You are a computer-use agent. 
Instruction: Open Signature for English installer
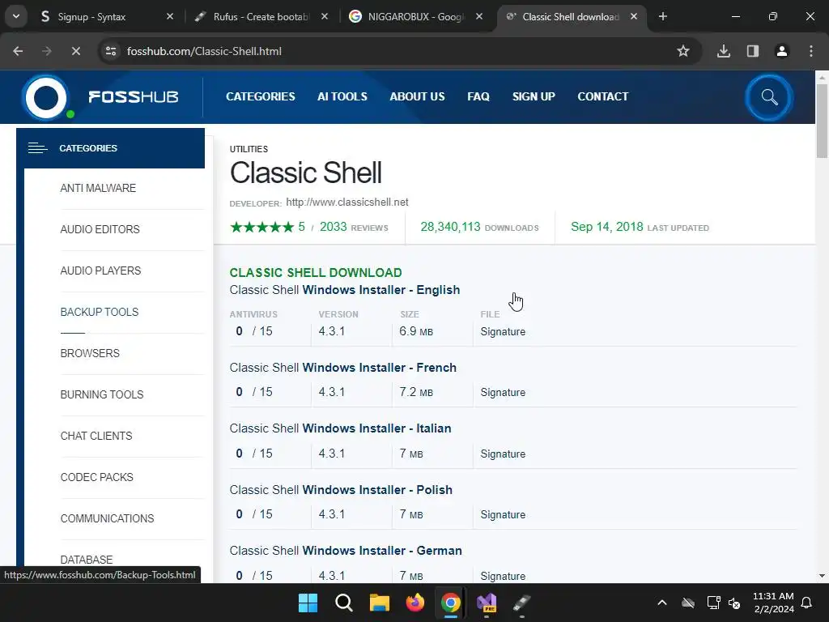503,331
